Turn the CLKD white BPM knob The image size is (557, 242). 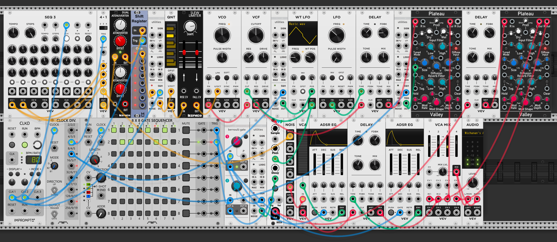(37, 145)
